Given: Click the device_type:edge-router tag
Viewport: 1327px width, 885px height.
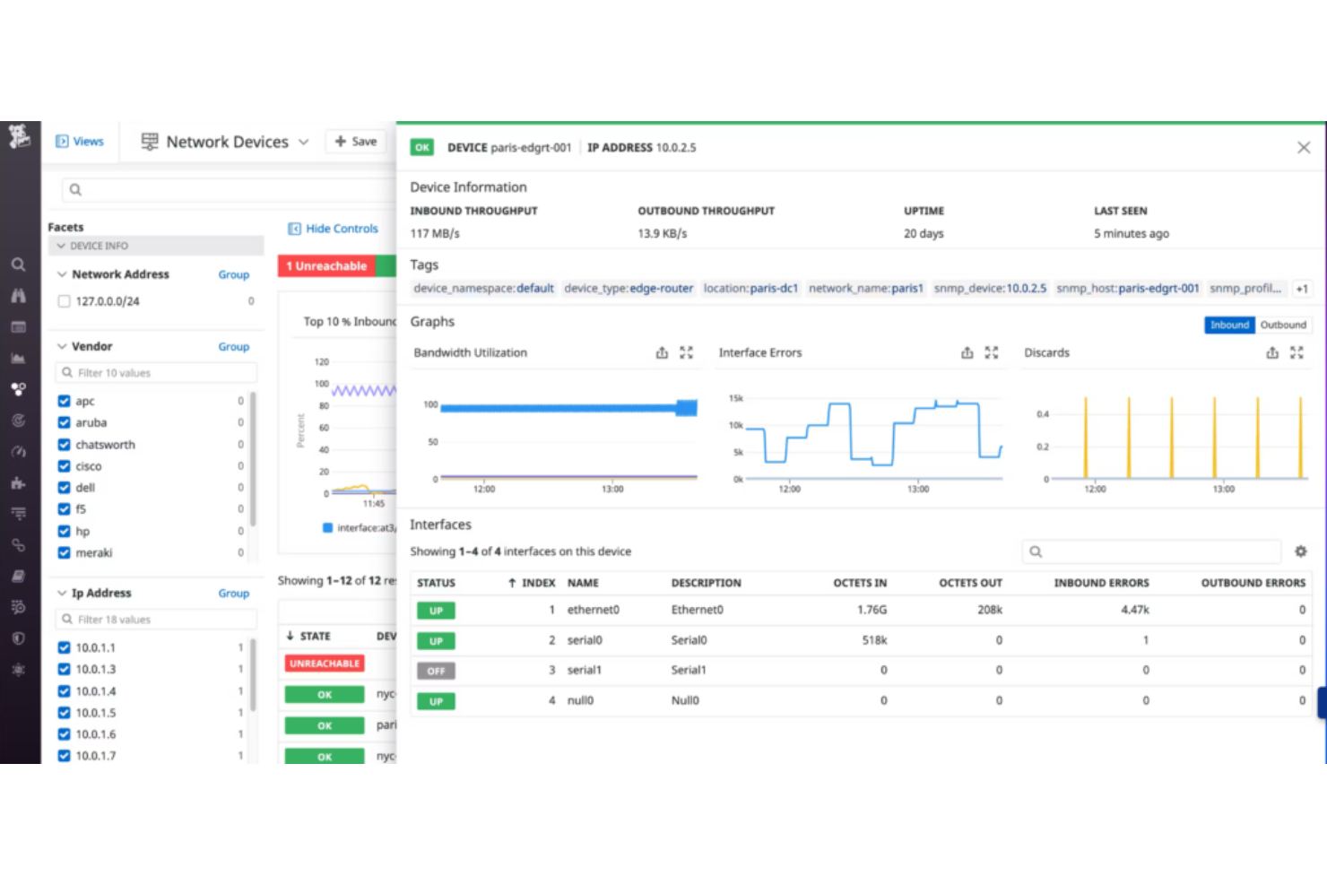Looking at the screenshot, I should [x=629, y=289].
